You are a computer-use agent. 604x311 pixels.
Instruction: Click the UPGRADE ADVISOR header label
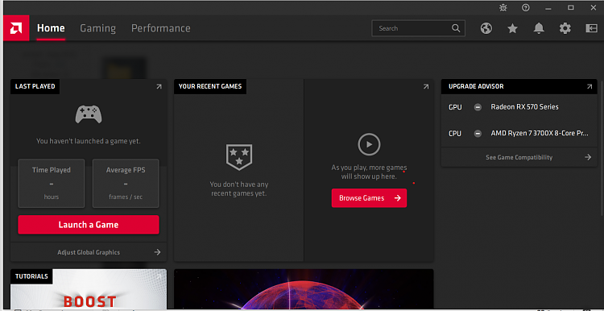tap(476, 87)
